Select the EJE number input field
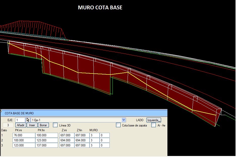Image resolution: width=236 pixels, height=157 pixels. click(20, 120)
